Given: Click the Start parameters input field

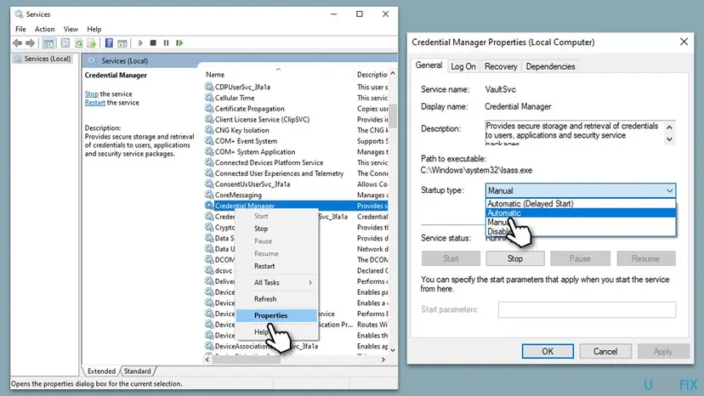Looking at the screenshot, I should pyautogui.click(x=587, y=310).
